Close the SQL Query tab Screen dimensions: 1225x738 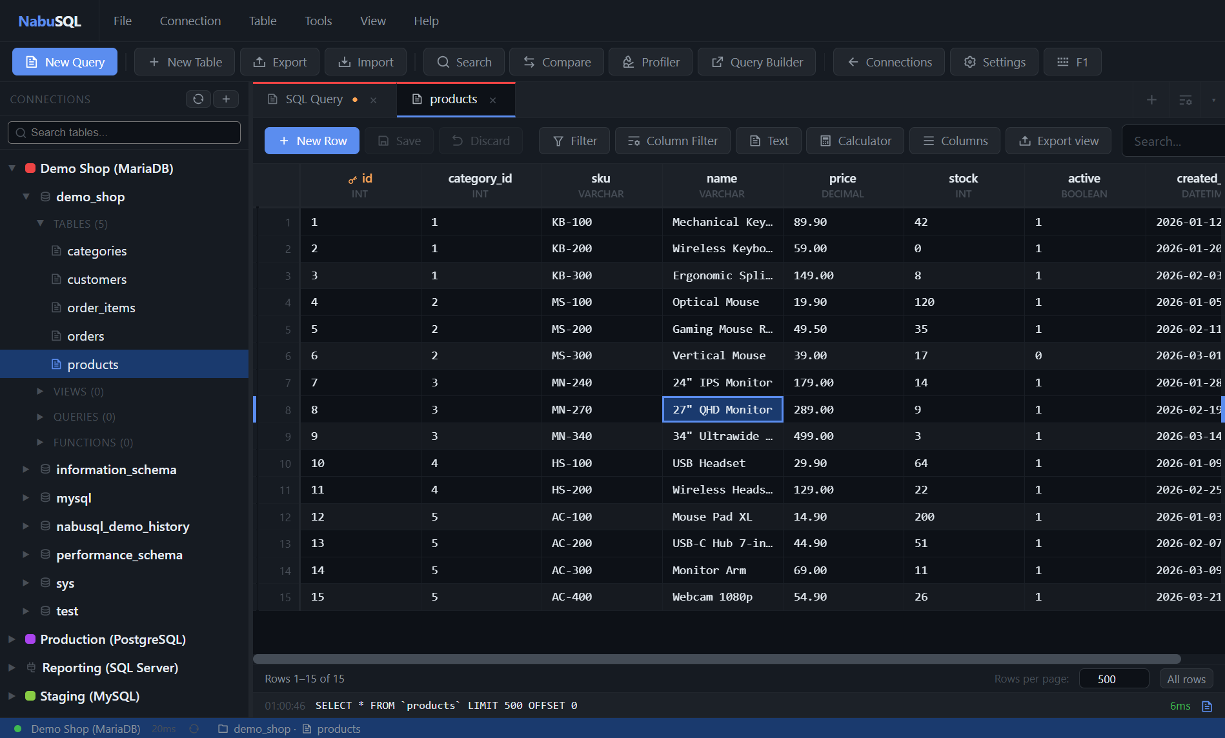point(373,100)
